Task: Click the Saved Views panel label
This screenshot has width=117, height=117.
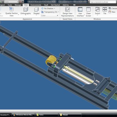Action: coord(67,19)
